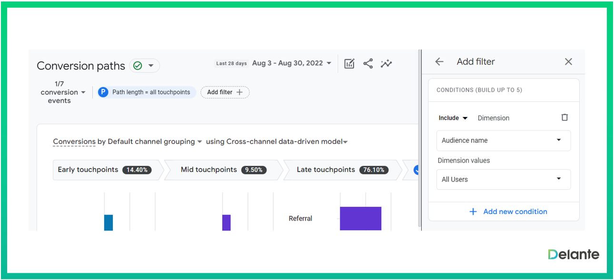Open the All Users dimension values dropdown
This screenshot has height=280, width=614.
point(503,180)
